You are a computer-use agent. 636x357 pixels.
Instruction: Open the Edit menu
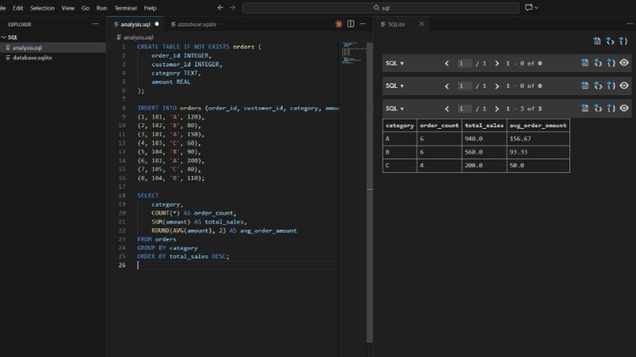pyautogui.click(x=18, y=8)
